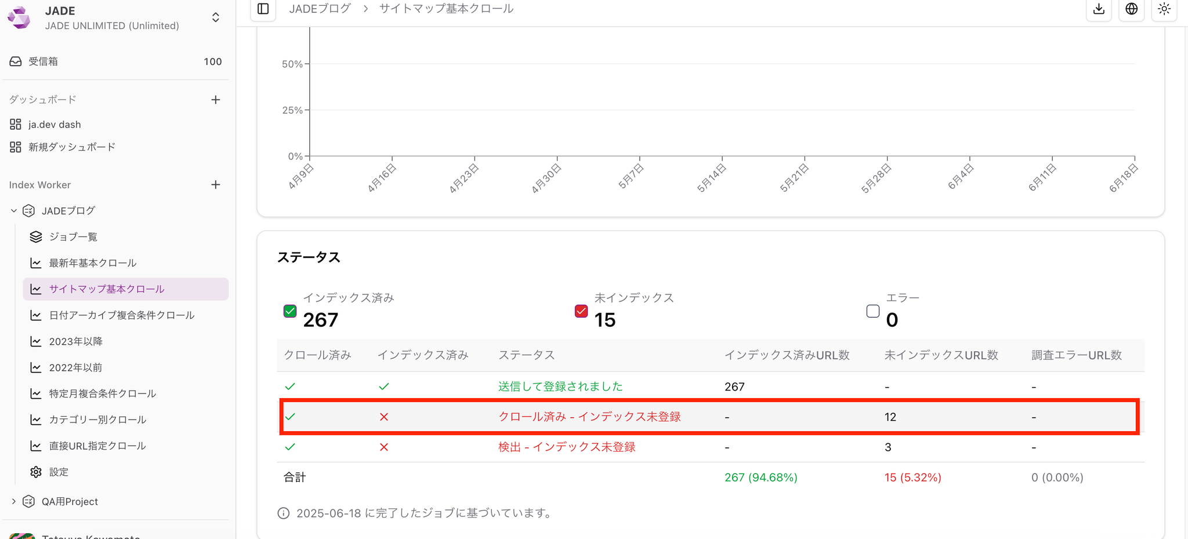This screenshot has width=1188, height=539.
Task: Add a new dashboard with the ダッシュボード plus
Action: (216, 100)
